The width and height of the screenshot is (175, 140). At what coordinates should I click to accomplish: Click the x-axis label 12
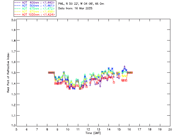pos(88,129)
